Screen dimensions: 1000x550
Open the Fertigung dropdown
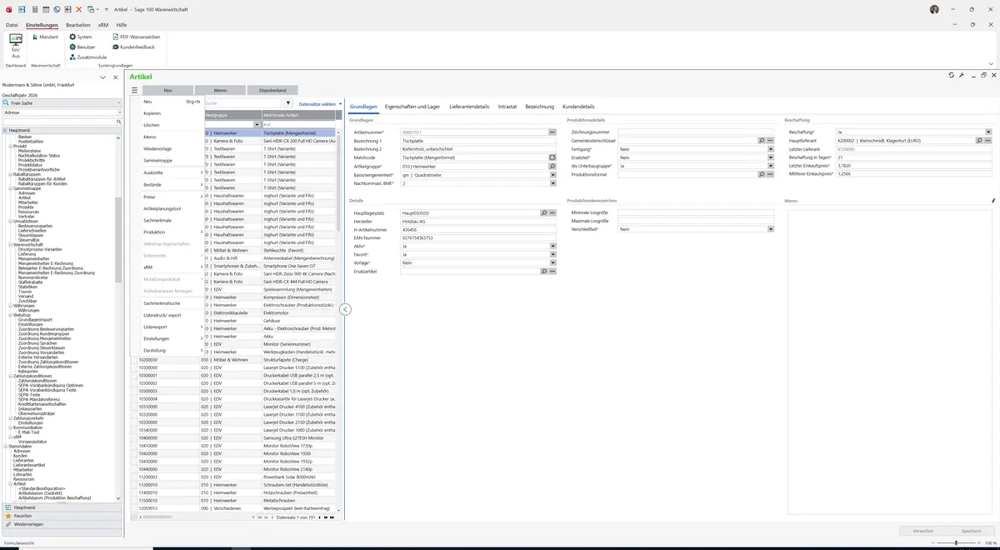tap(771, 149)
